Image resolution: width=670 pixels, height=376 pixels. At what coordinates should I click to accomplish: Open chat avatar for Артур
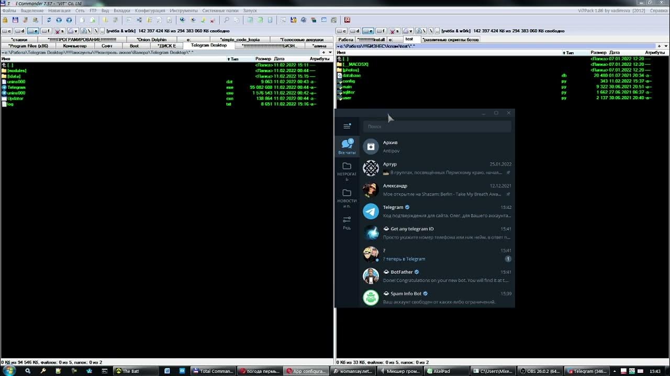click(371, 168)
